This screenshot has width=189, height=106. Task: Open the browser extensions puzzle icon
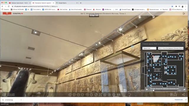(176, 6)
